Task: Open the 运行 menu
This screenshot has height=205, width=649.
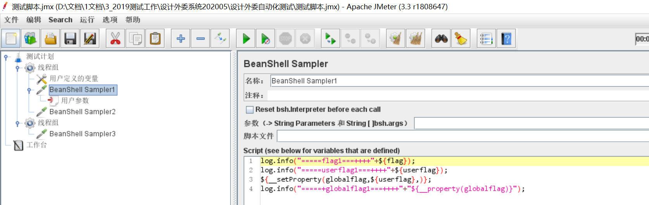Action: tap(87, 20)
